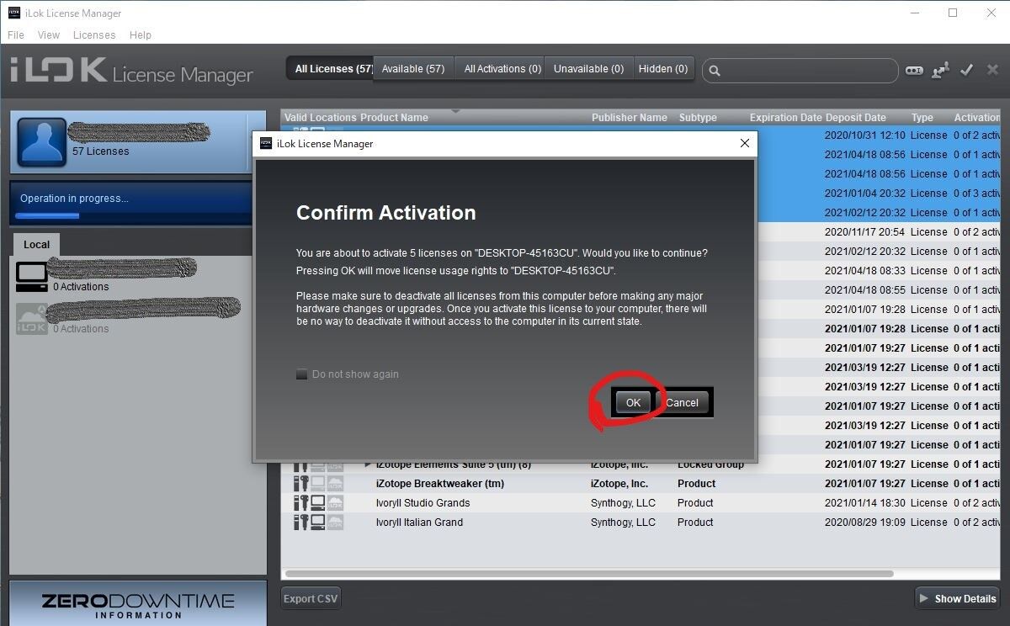Click deposit date 2020/10/31 12:10

pos(864,135)
